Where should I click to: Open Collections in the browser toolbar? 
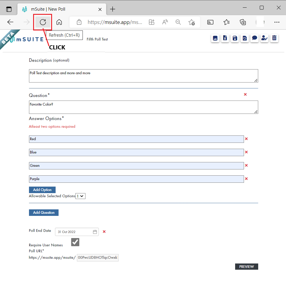243,22
